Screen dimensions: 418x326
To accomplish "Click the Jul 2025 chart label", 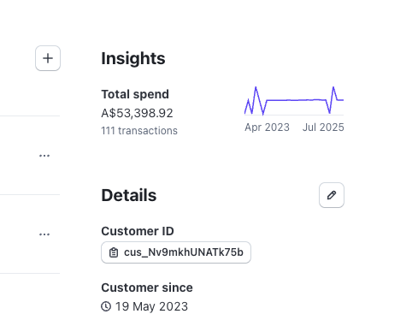I will coord(323,127).
